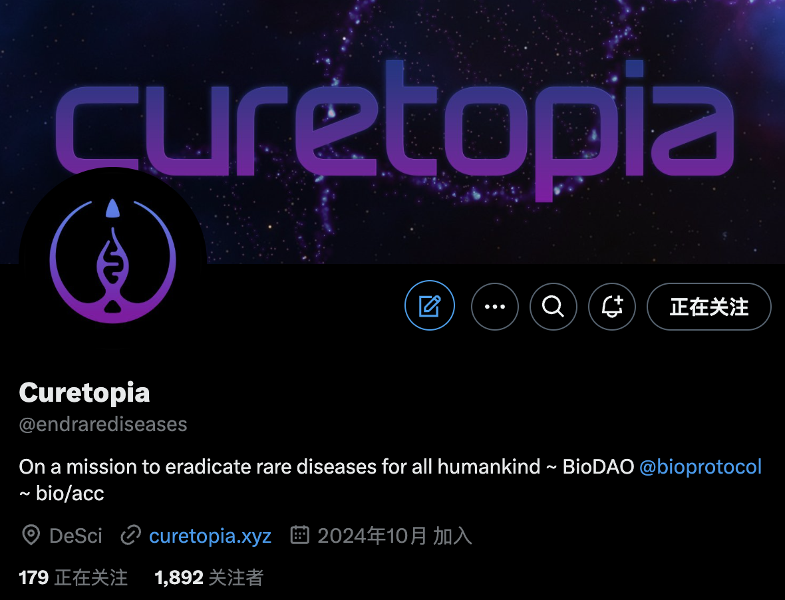Enable notifications with the bell-plus icon

(612, 307)
